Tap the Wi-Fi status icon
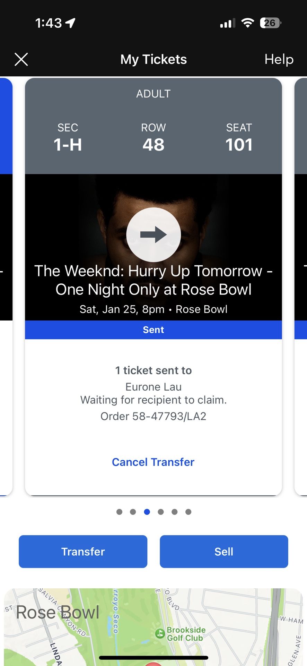This screenshot has width=307, height=666. [248, 23]
